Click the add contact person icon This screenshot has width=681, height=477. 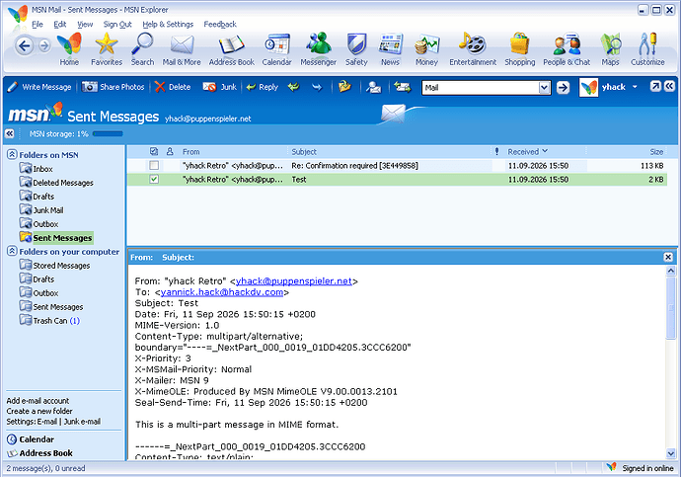click(373, 87)
